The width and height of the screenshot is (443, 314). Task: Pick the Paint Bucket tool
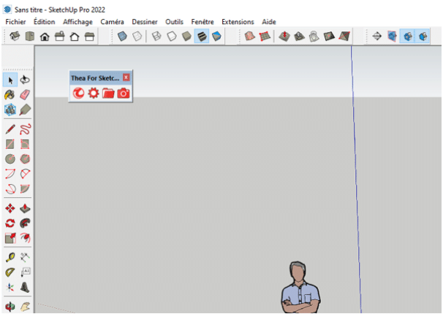[10, 95]
